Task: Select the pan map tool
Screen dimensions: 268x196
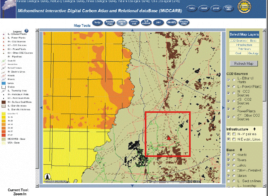Action: [x=158, y=22]
